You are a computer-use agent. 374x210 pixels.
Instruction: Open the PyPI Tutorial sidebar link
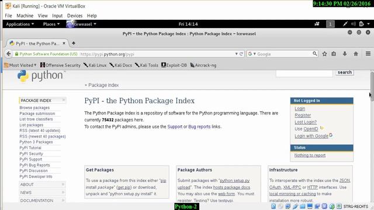pos(30,148)
